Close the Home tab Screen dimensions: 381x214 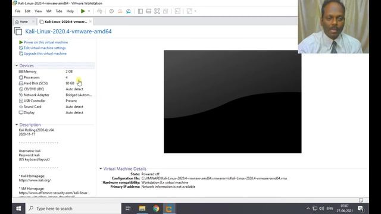tap(33, 21)
